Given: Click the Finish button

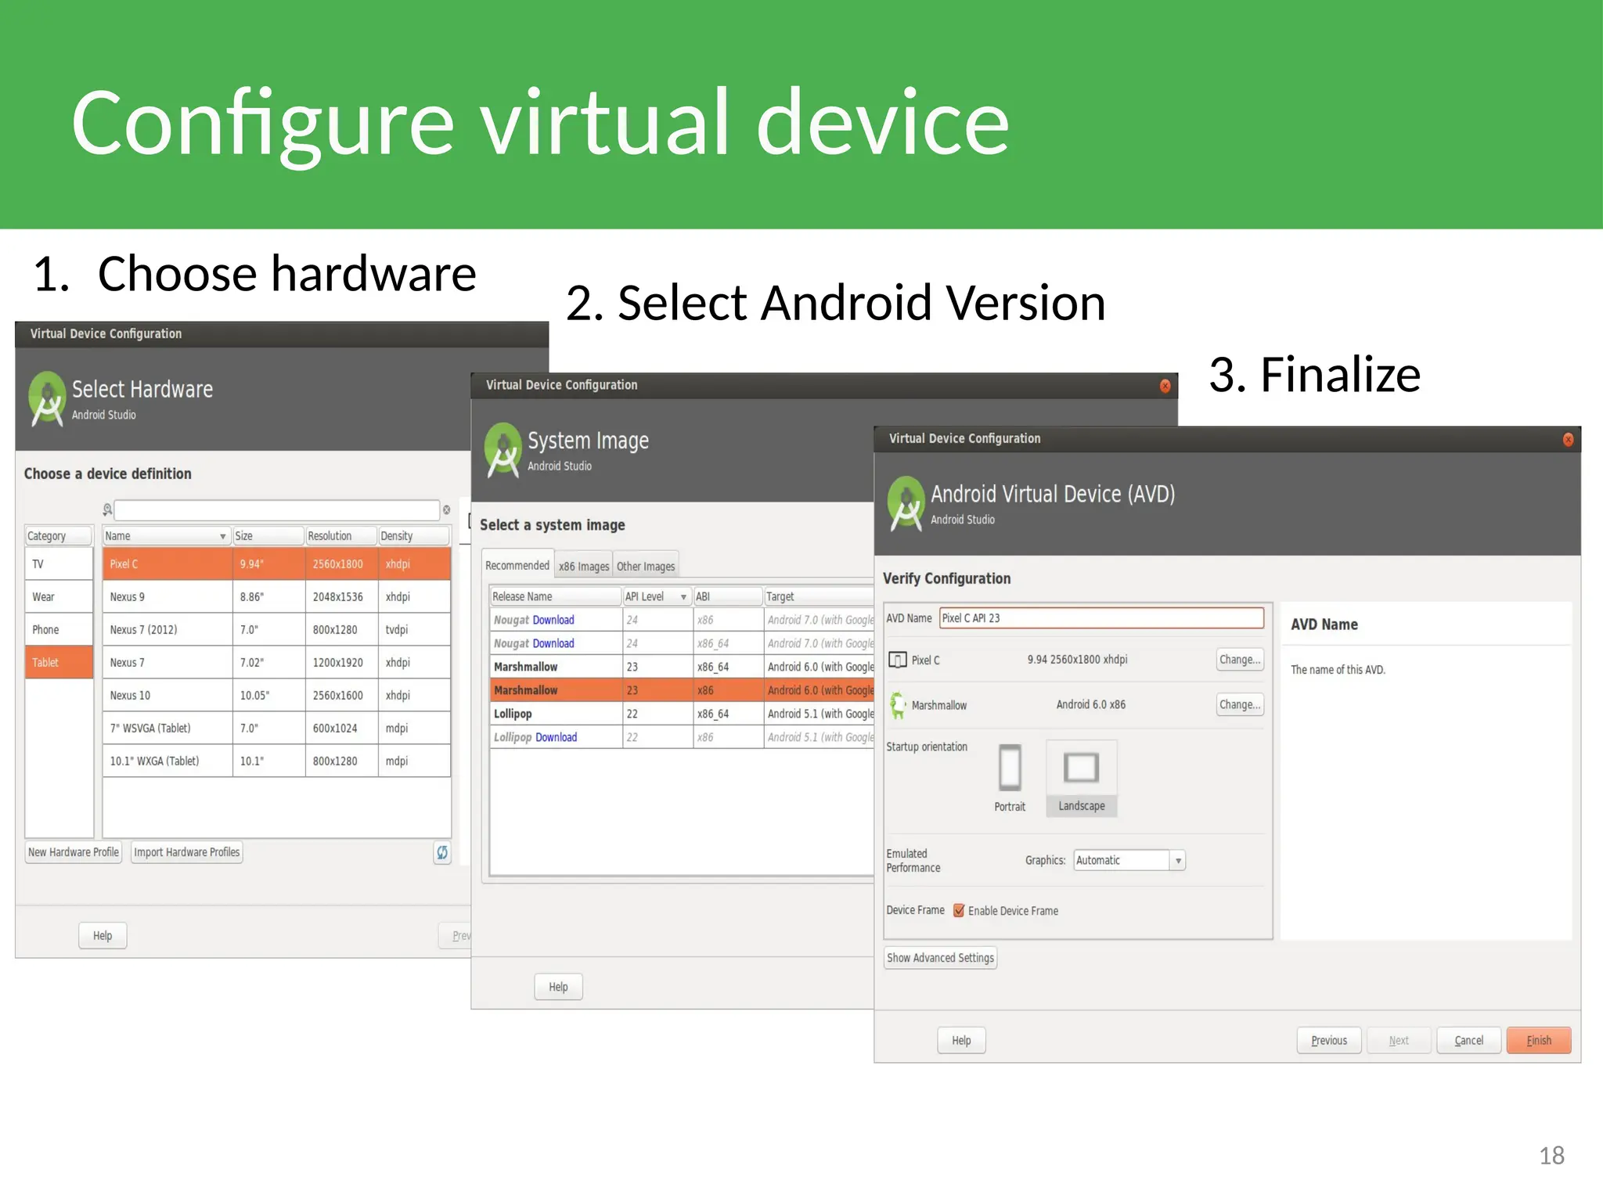Looking at the screenshot, I should [x=1539, y=1040].
